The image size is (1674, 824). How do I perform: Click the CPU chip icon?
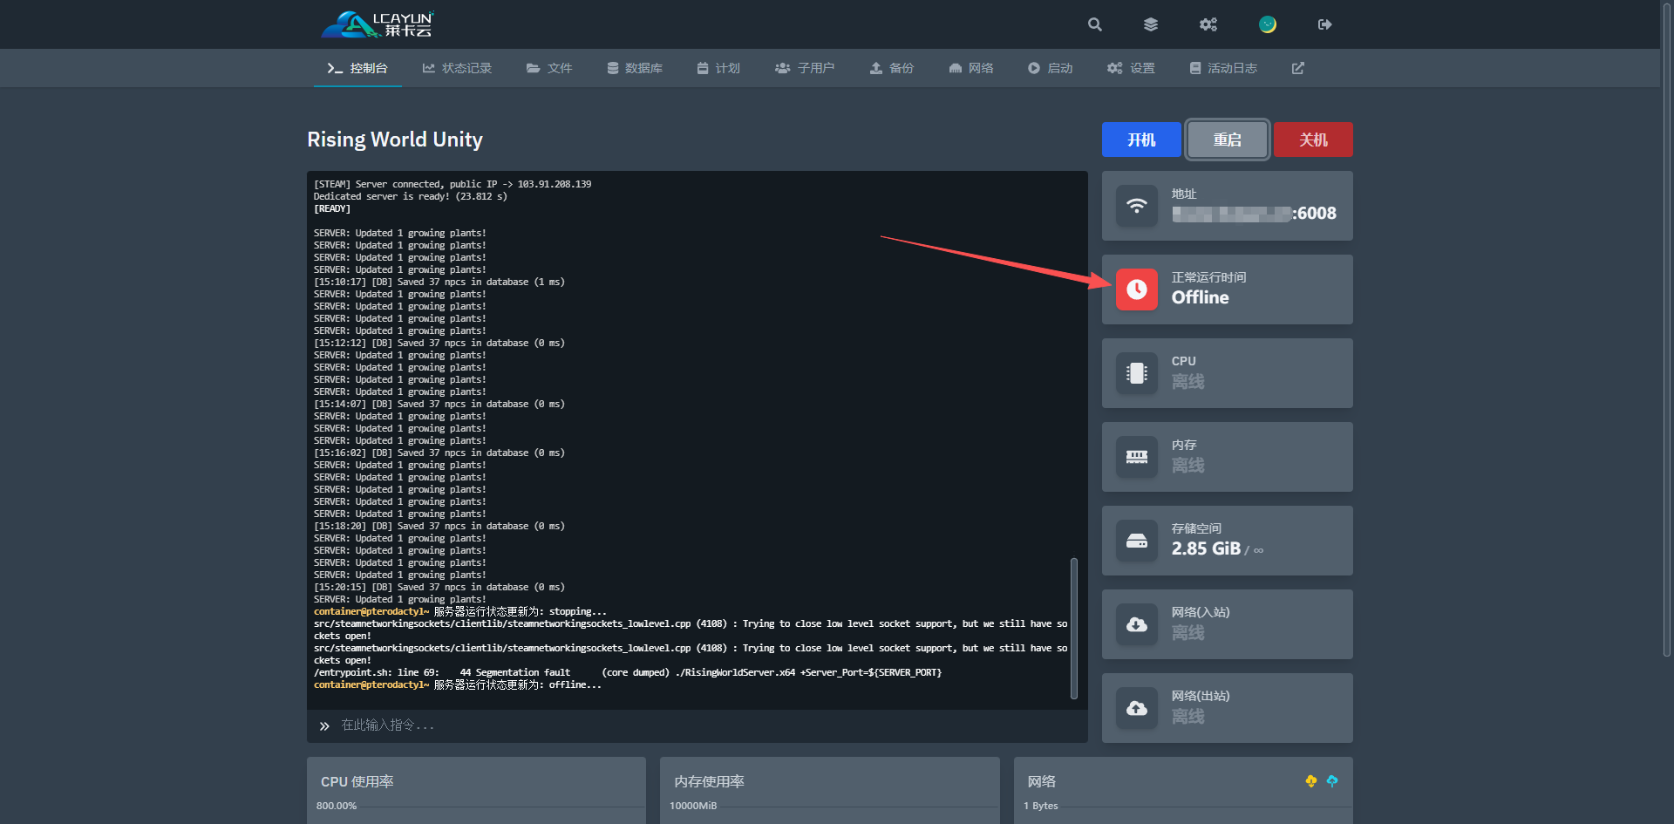1137,373
